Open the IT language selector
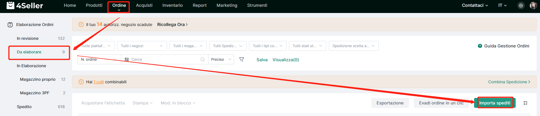Image resolution: width=540 pixels, height=116 pixels. coord(502,5)
